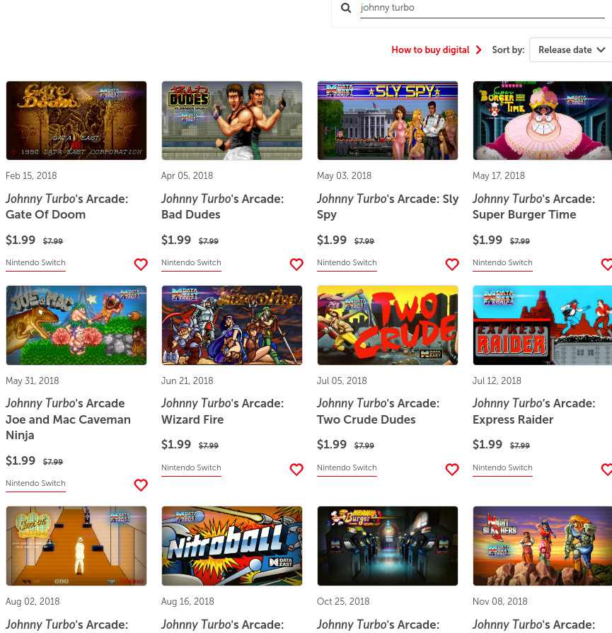Click Nintendo Switch tag under Gate Of Doom
The image size is (612, 633).
35,263
